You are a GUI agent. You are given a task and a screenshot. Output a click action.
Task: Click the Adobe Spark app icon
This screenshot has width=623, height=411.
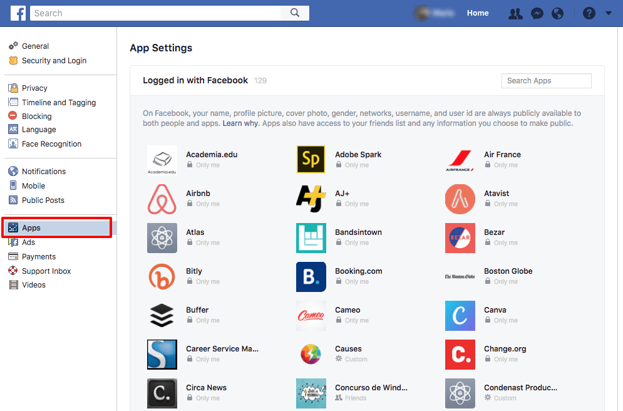(x=311, y=159)
